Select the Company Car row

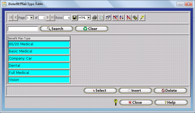(39, 58)
